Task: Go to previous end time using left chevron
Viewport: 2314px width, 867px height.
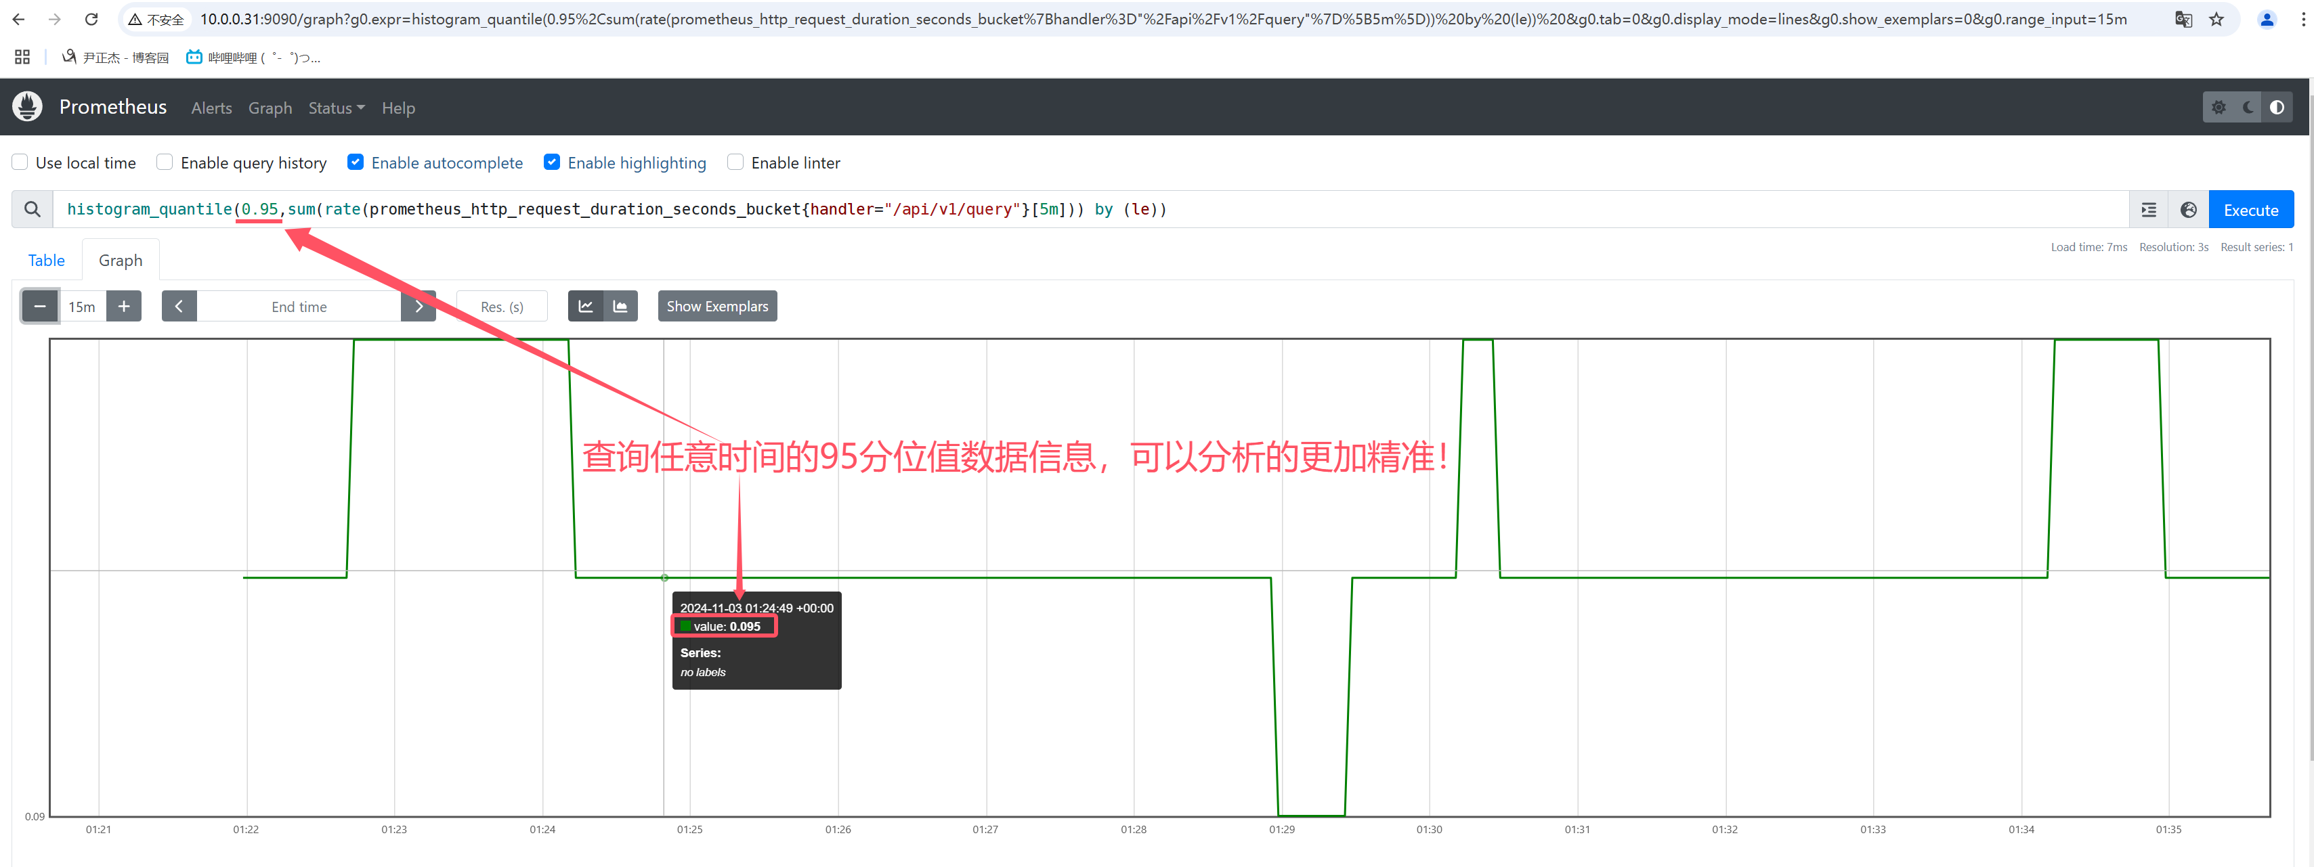Action: (179, 306)
